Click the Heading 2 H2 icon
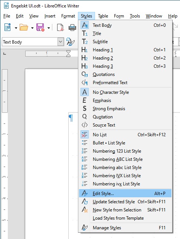Image resolution: width=180 pixels, height=239 pixels. click(85, 58)
